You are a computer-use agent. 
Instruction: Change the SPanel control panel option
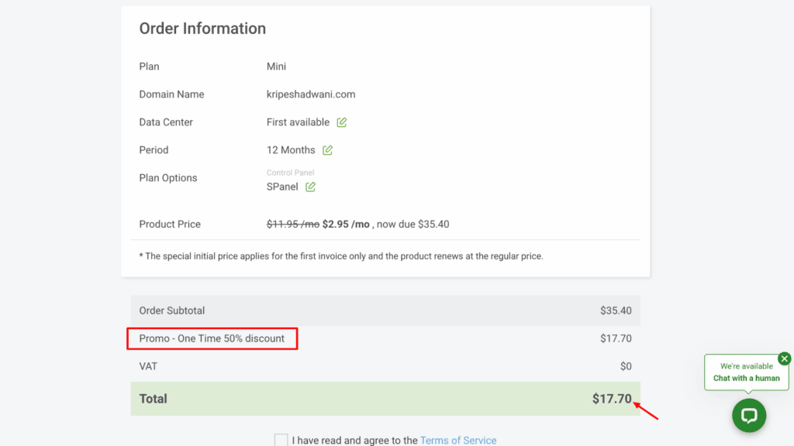coord(310,187)
